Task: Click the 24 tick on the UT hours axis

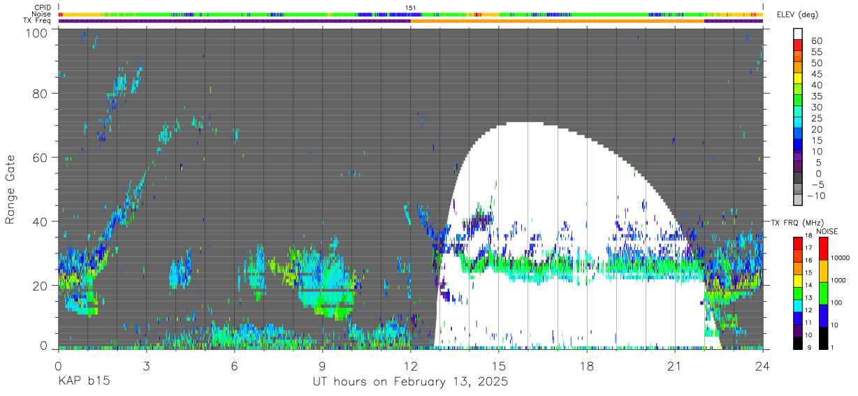Action: 762,366
